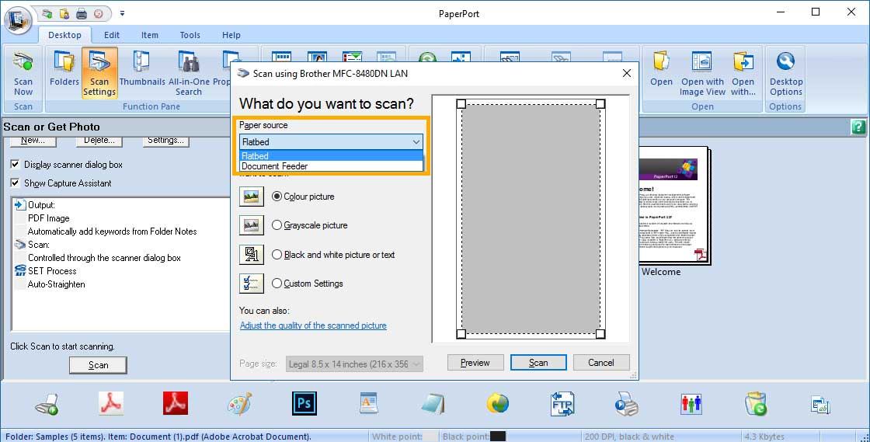Image resolution: width=870 pixels, height=442 pixels.
Task: Click the 'ab' text document icon
Action: pyautogui.click(x=820, y=405)
